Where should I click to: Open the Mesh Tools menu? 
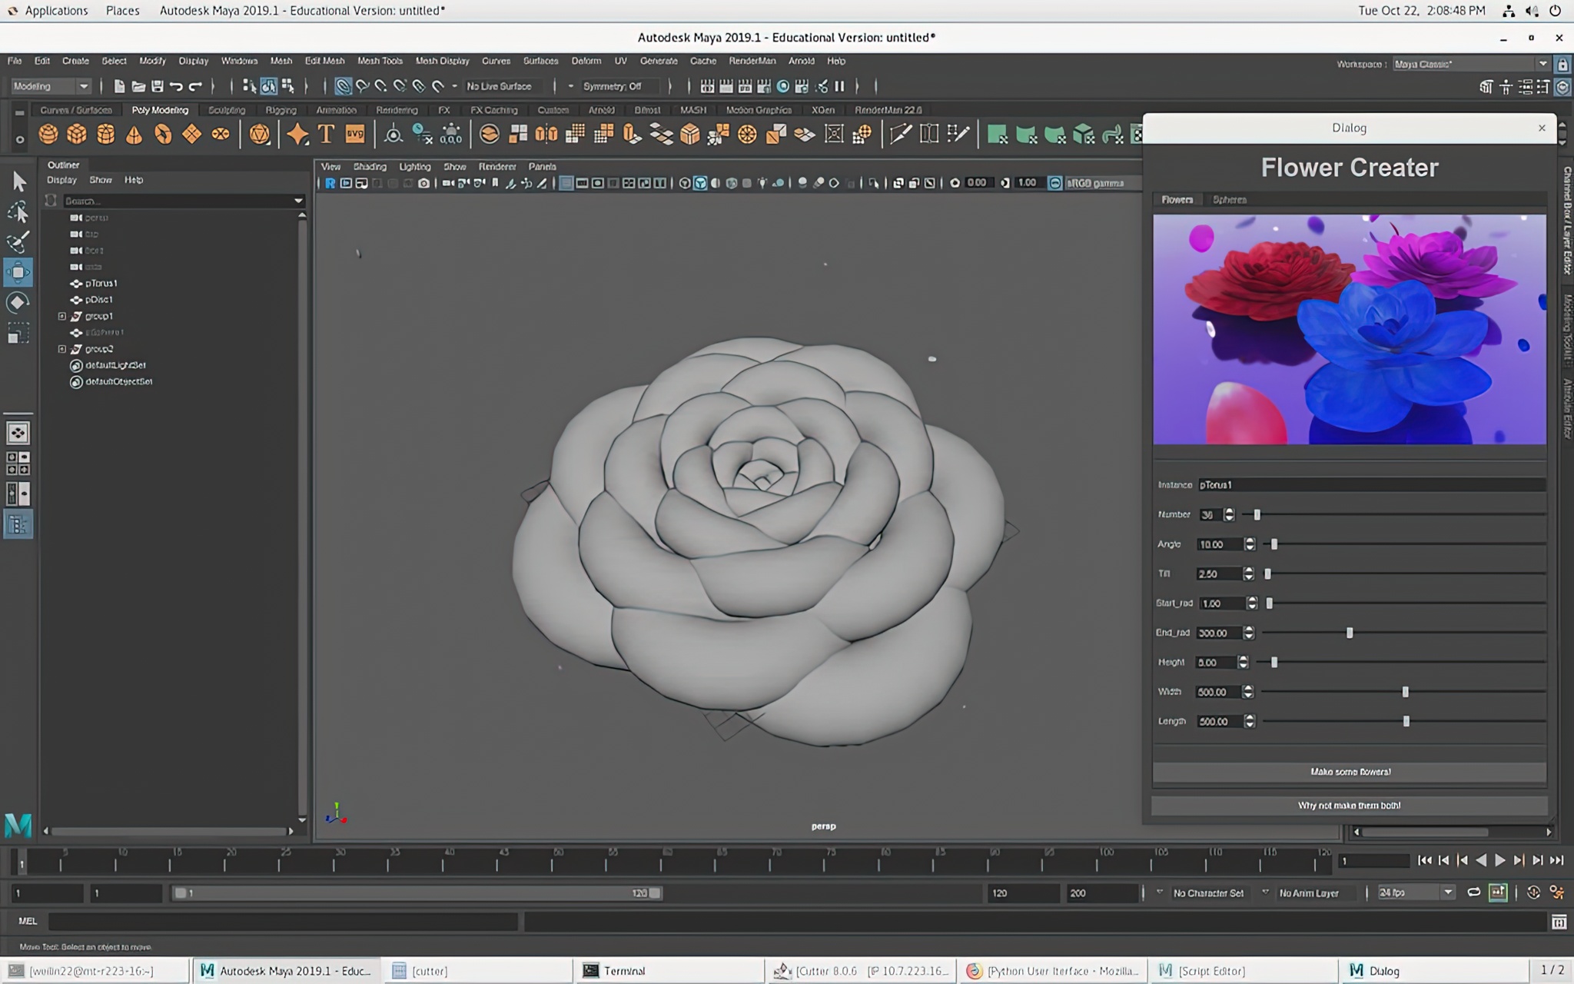(379, 61)
